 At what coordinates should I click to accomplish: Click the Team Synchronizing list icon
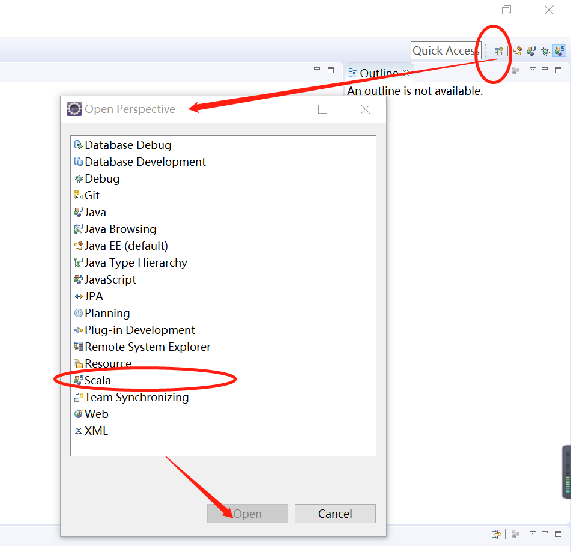click(79, 397)
